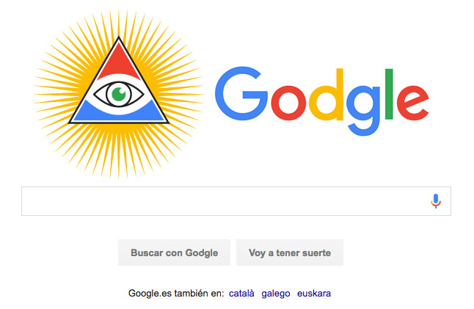Click the red top of the triangle
474x309 pixels.
pyautogui.click(x=119, y=62)
